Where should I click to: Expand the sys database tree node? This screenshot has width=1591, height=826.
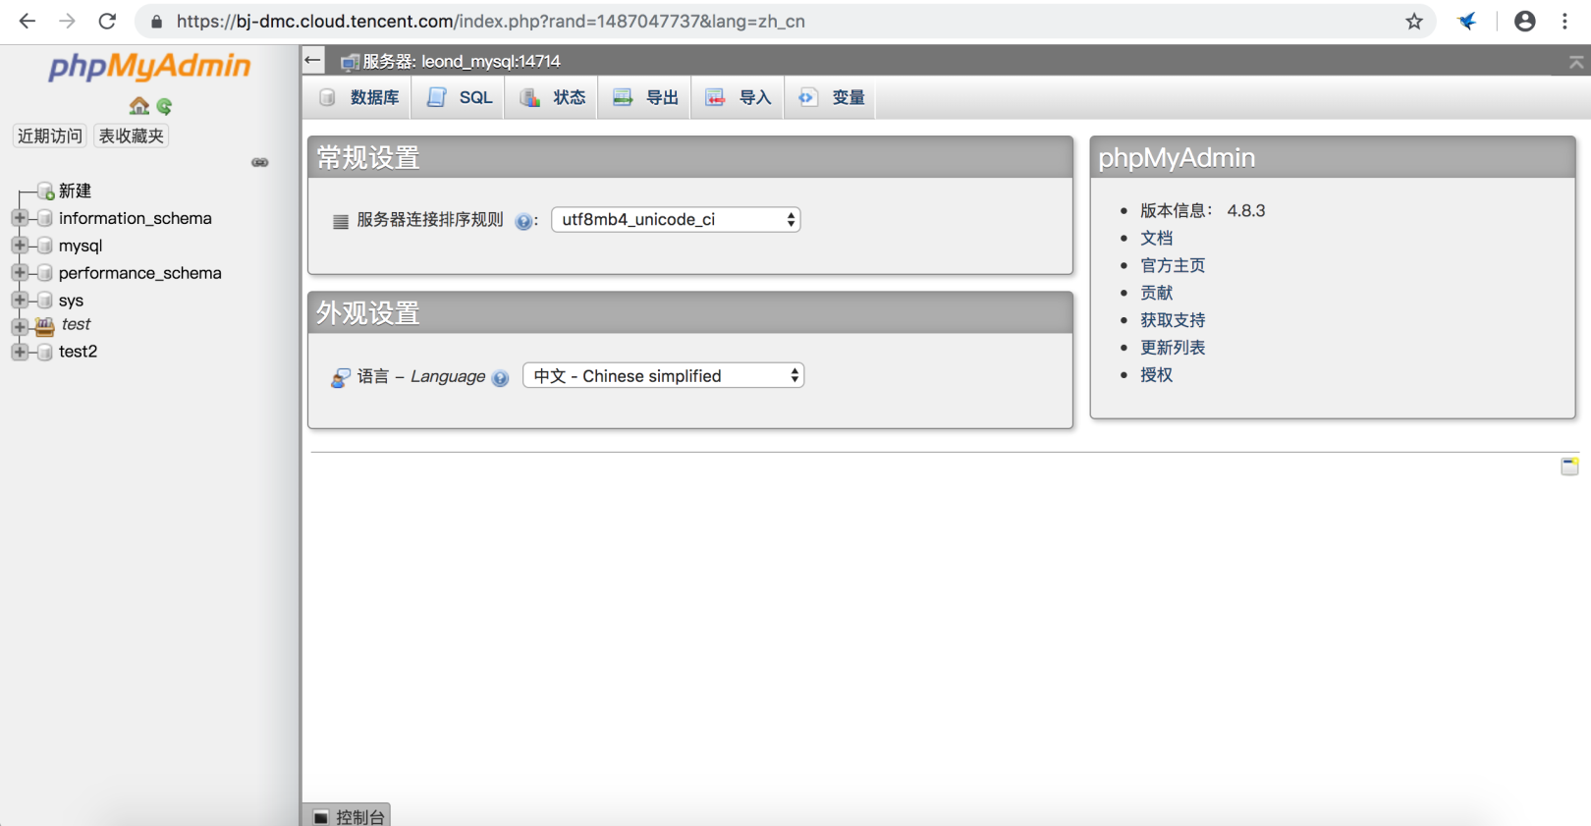[20, 301]
